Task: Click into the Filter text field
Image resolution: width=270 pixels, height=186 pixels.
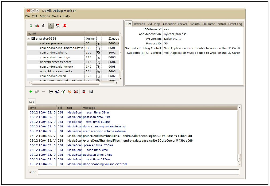Action: 138,172
